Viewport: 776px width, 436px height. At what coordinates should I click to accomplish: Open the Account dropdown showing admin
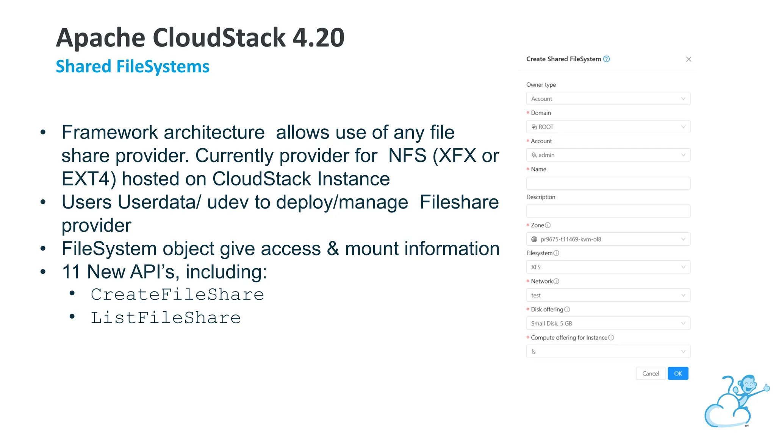608,155
